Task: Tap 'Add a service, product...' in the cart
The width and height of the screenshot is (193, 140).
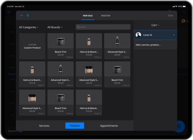Action: click(x=148, y=45)
